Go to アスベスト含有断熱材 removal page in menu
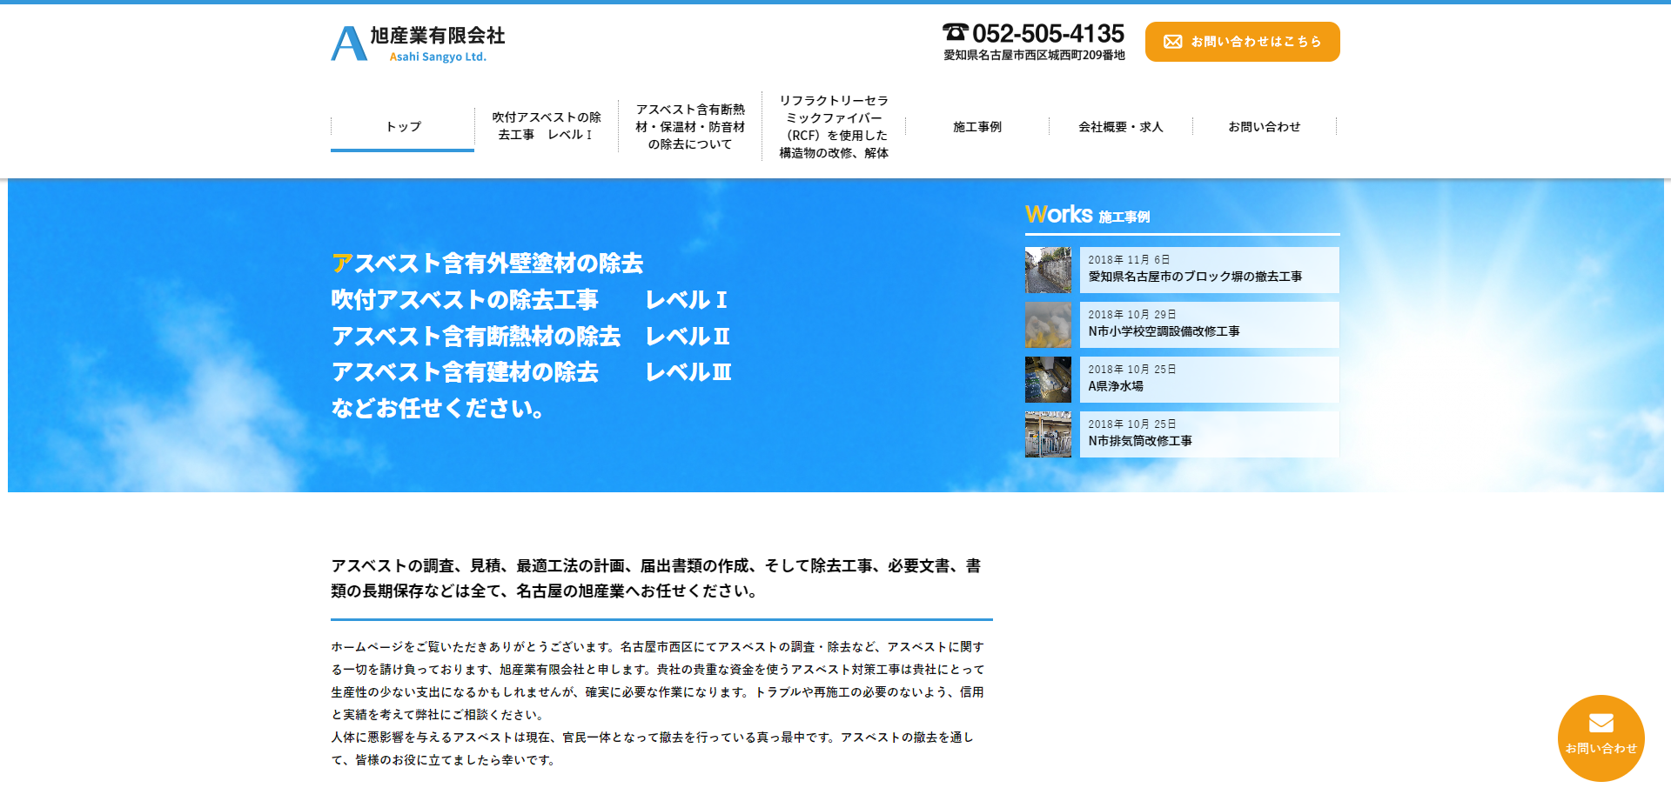The image size is (1671, 808). pos(689,127)
